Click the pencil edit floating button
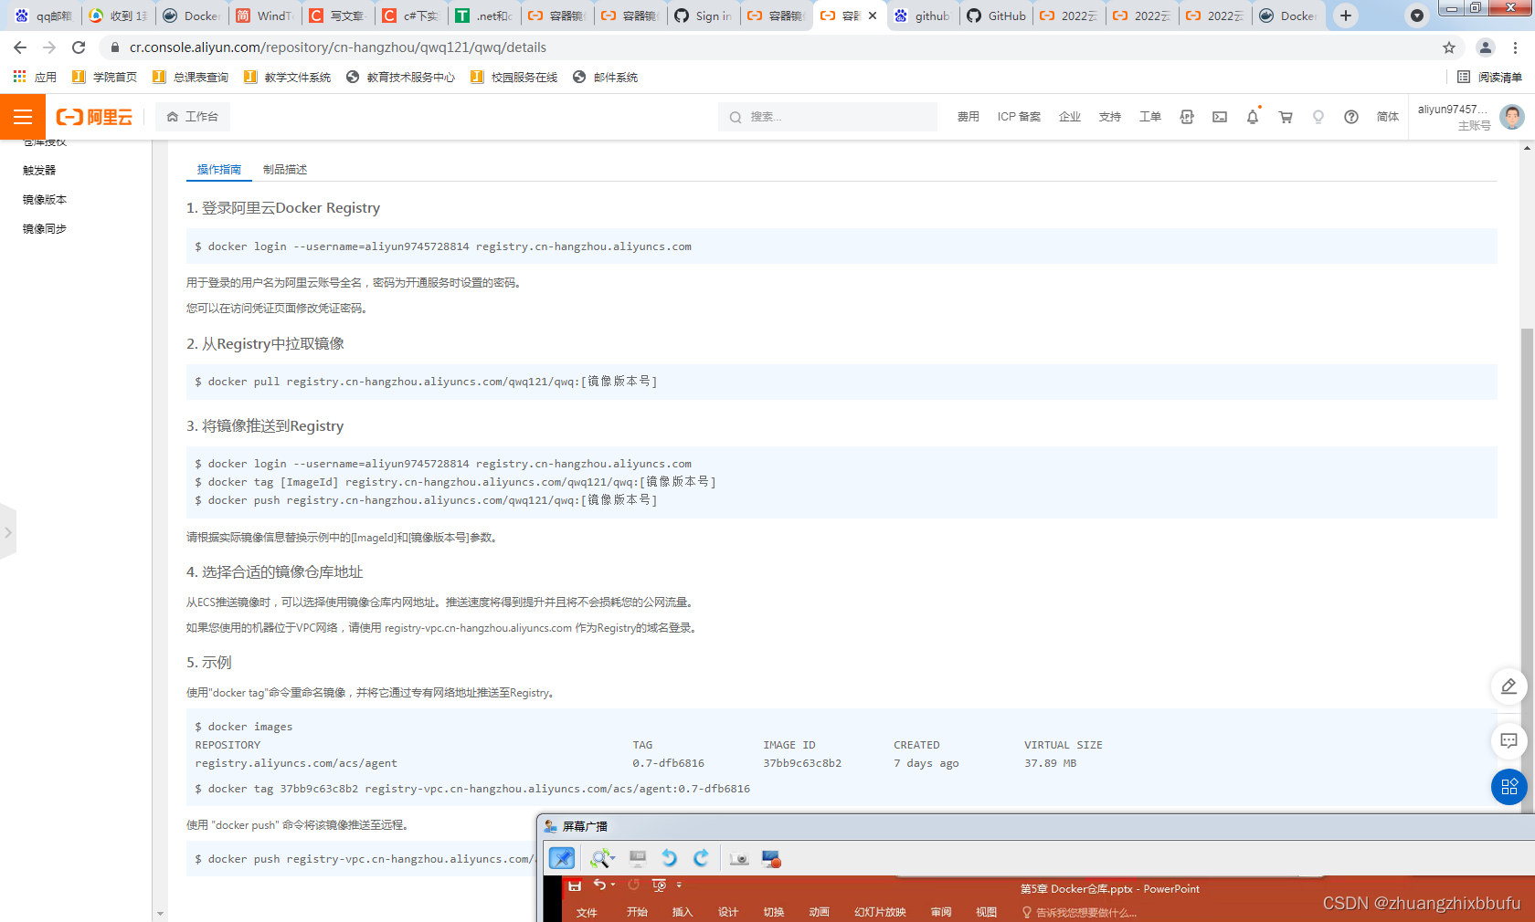This screenshot has width=1535, height=922. click(x=1509, y=686)
